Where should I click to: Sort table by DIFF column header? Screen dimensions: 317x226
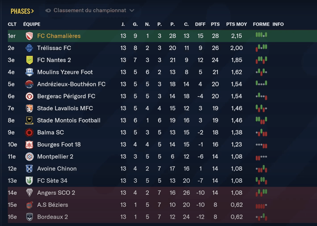[x=200, y=24]
